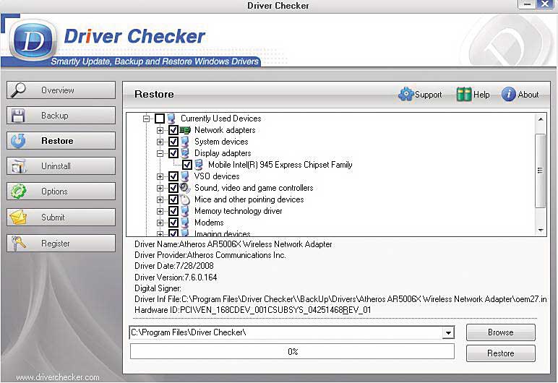Open the Uninstall section
Screen dimensions: 558x383
[61, 166]
